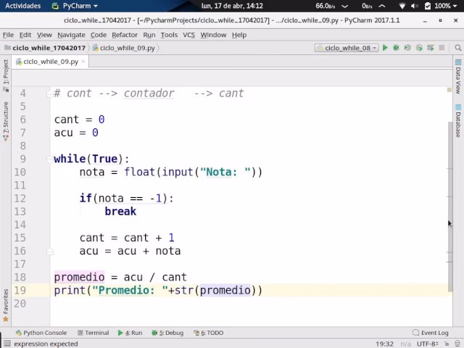Click the Actividades overview button

(x=22, y=6)
